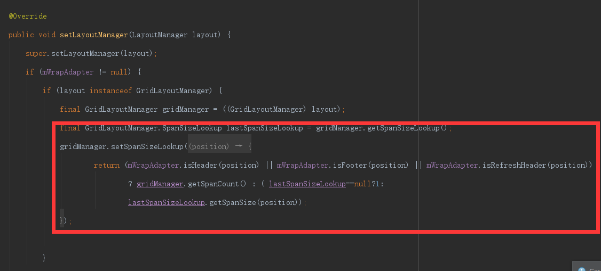Click the closing '});' of the lambda

66,221
